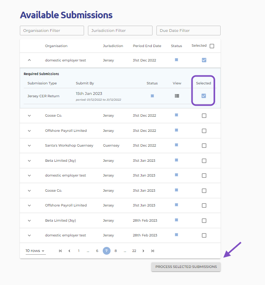The height and width of the screenshot is (285, 265).
Task: Collapse the domestic employer test 31st Dec 2022 row
Action: pos(29,60)
